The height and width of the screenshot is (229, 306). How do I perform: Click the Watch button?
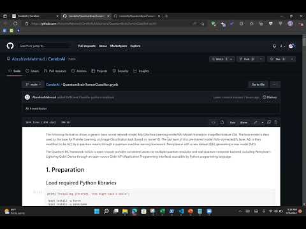tap(219, 59)
